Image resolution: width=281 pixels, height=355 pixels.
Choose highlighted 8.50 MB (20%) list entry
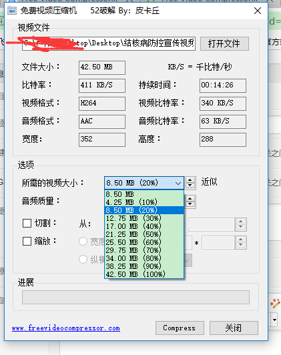(144, 210)
